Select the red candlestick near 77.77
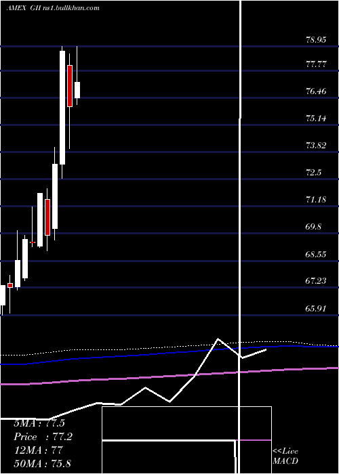 (70, 86)
